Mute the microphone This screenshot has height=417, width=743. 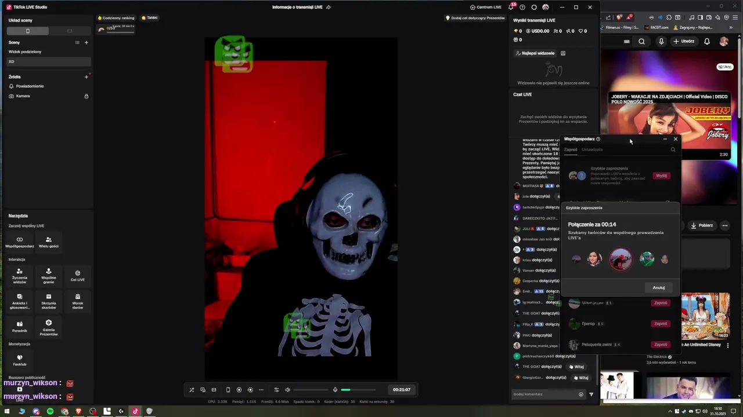pyautogui.click(x=335, y=390)
